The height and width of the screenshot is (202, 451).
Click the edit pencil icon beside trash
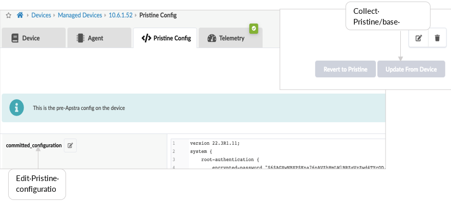point(419,38)
